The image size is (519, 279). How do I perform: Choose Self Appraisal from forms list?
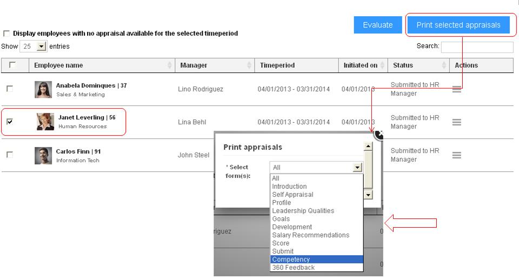[x=317, y=195]
